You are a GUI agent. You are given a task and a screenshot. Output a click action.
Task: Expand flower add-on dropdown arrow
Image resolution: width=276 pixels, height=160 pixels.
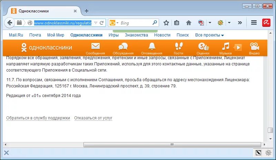coord(229,23)
